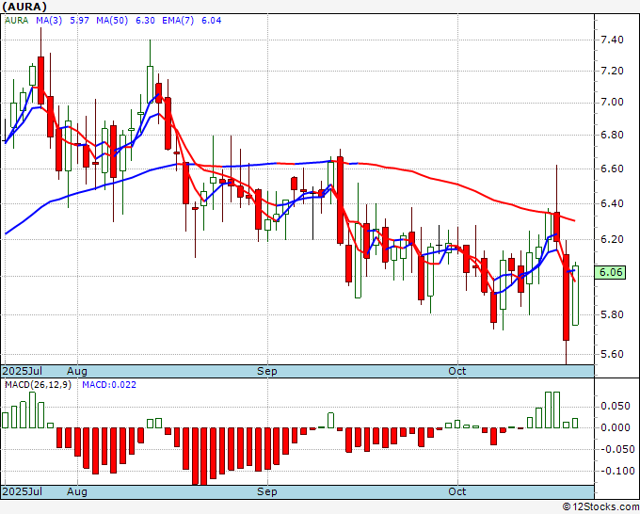Click Sep on MACD panel timeline

[x=267, y=491]
